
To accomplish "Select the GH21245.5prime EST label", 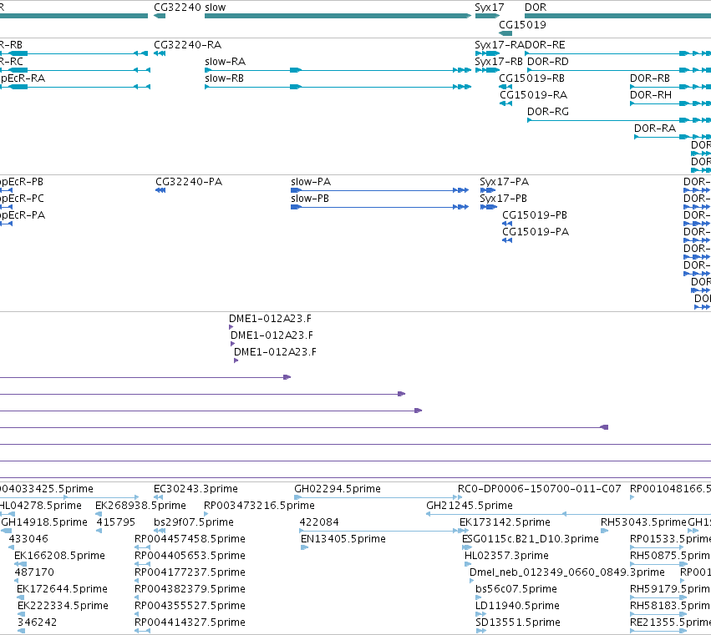I will 470,506.
